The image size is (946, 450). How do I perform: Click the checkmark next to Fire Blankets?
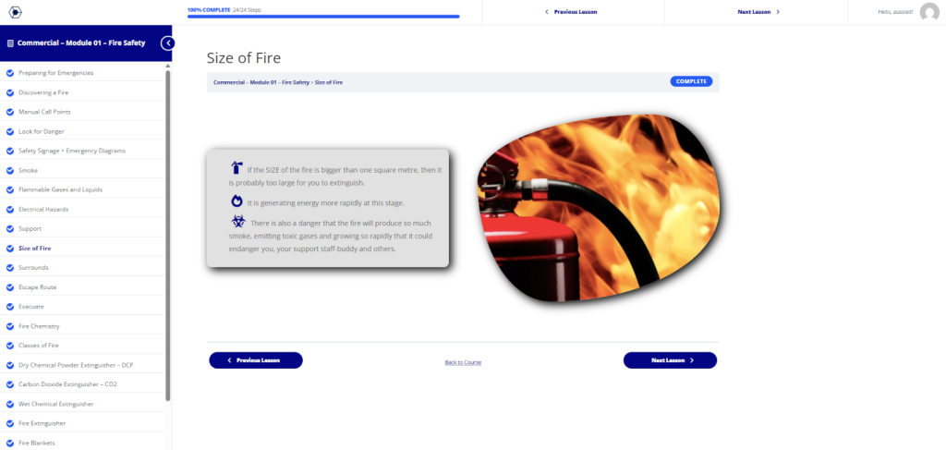[9, 443]
